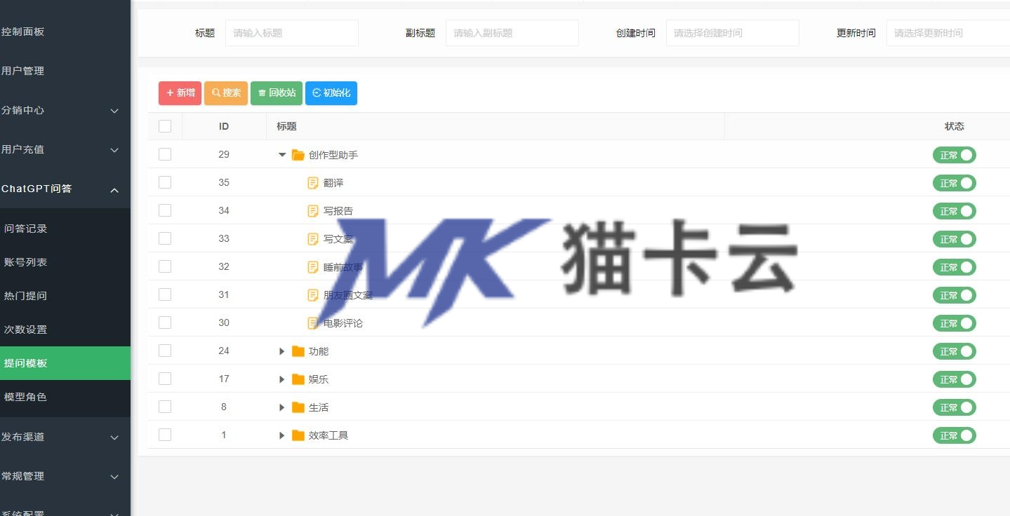This screenshot has width=1010, height=516.
Task: Disable the status switch for 翻译
Action: tap(954, 183)
